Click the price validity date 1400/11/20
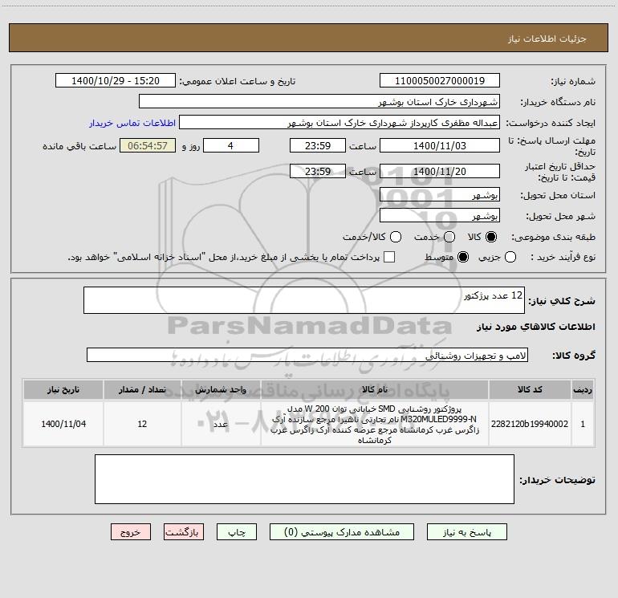Viewport: 618px width, 598px height. pyautogui.click(x=440, y=171)
